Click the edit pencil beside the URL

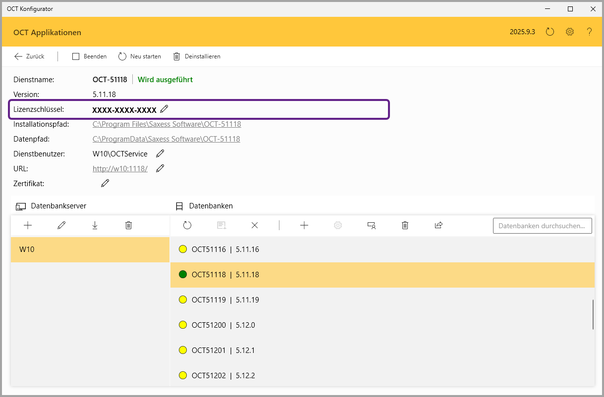pos(160,168)
